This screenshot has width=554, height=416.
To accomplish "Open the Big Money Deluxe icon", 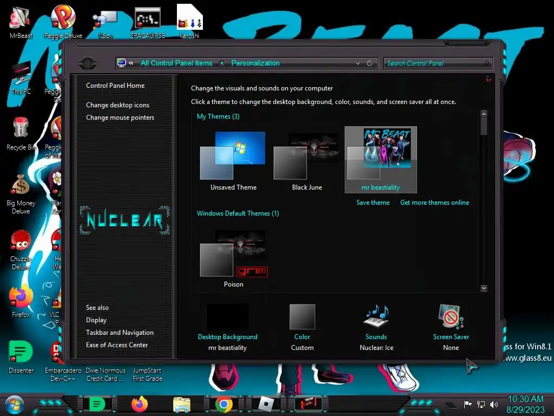I will pyautogui.click(x=21, y=194).
